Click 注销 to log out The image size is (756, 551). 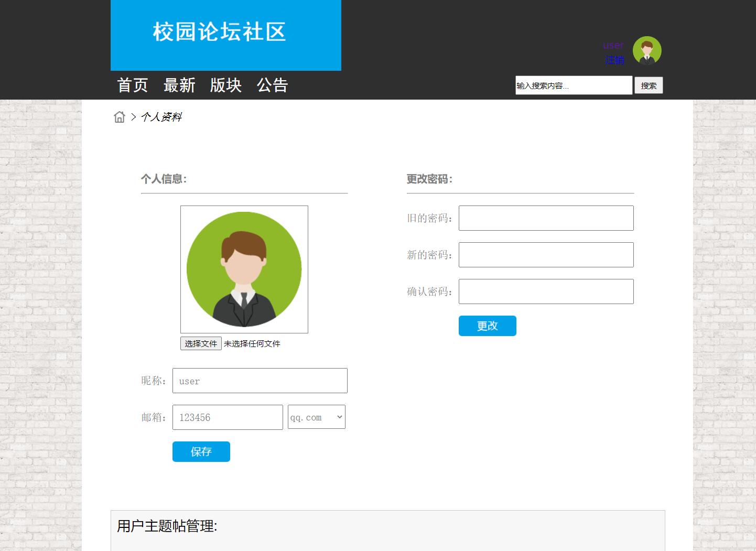614,60
